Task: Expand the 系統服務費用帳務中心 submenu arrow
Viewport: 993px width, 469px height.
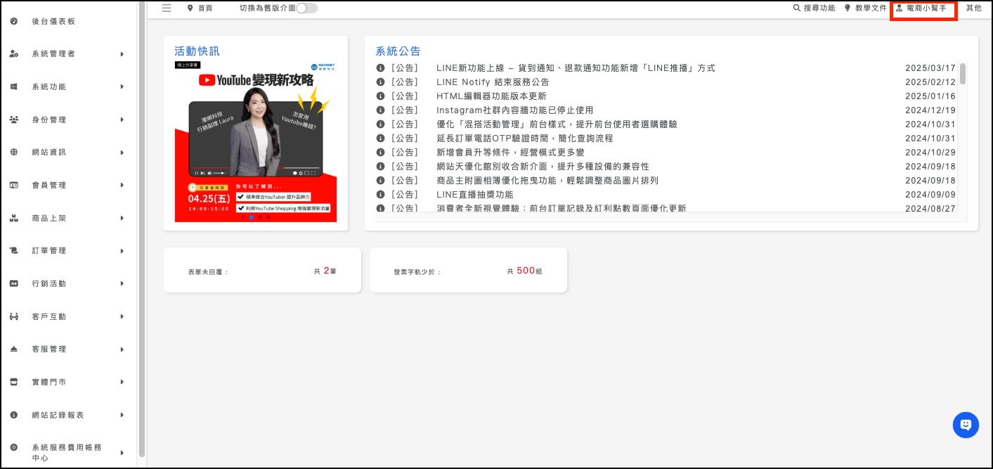Action: click(122, 452)
